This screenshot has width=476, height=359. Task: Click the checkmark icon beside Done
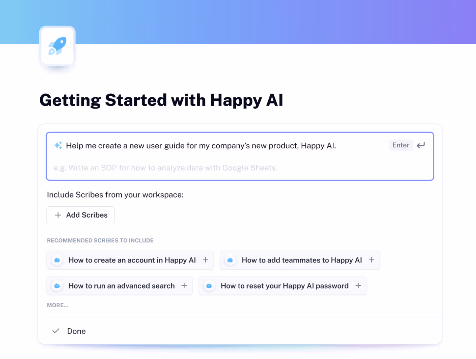point(56,331)
